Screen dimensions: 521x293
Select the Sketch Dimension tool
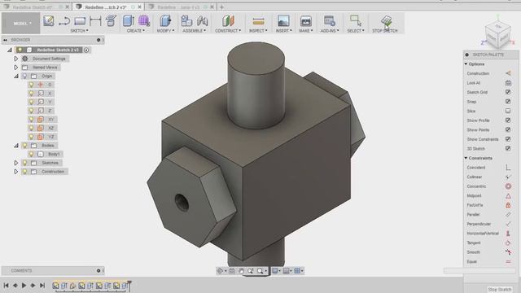coord(95,21)
